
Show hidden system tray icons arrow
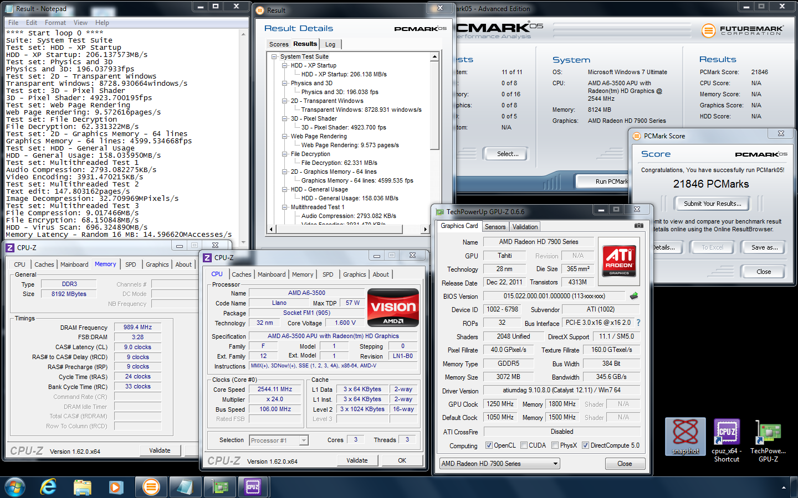(x=784, y=487)
